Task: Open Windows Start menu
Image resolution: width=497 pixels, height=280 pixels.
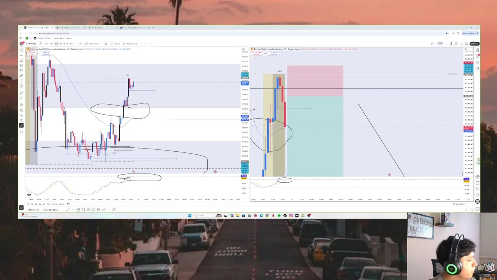Action: (x=190, y=215)
